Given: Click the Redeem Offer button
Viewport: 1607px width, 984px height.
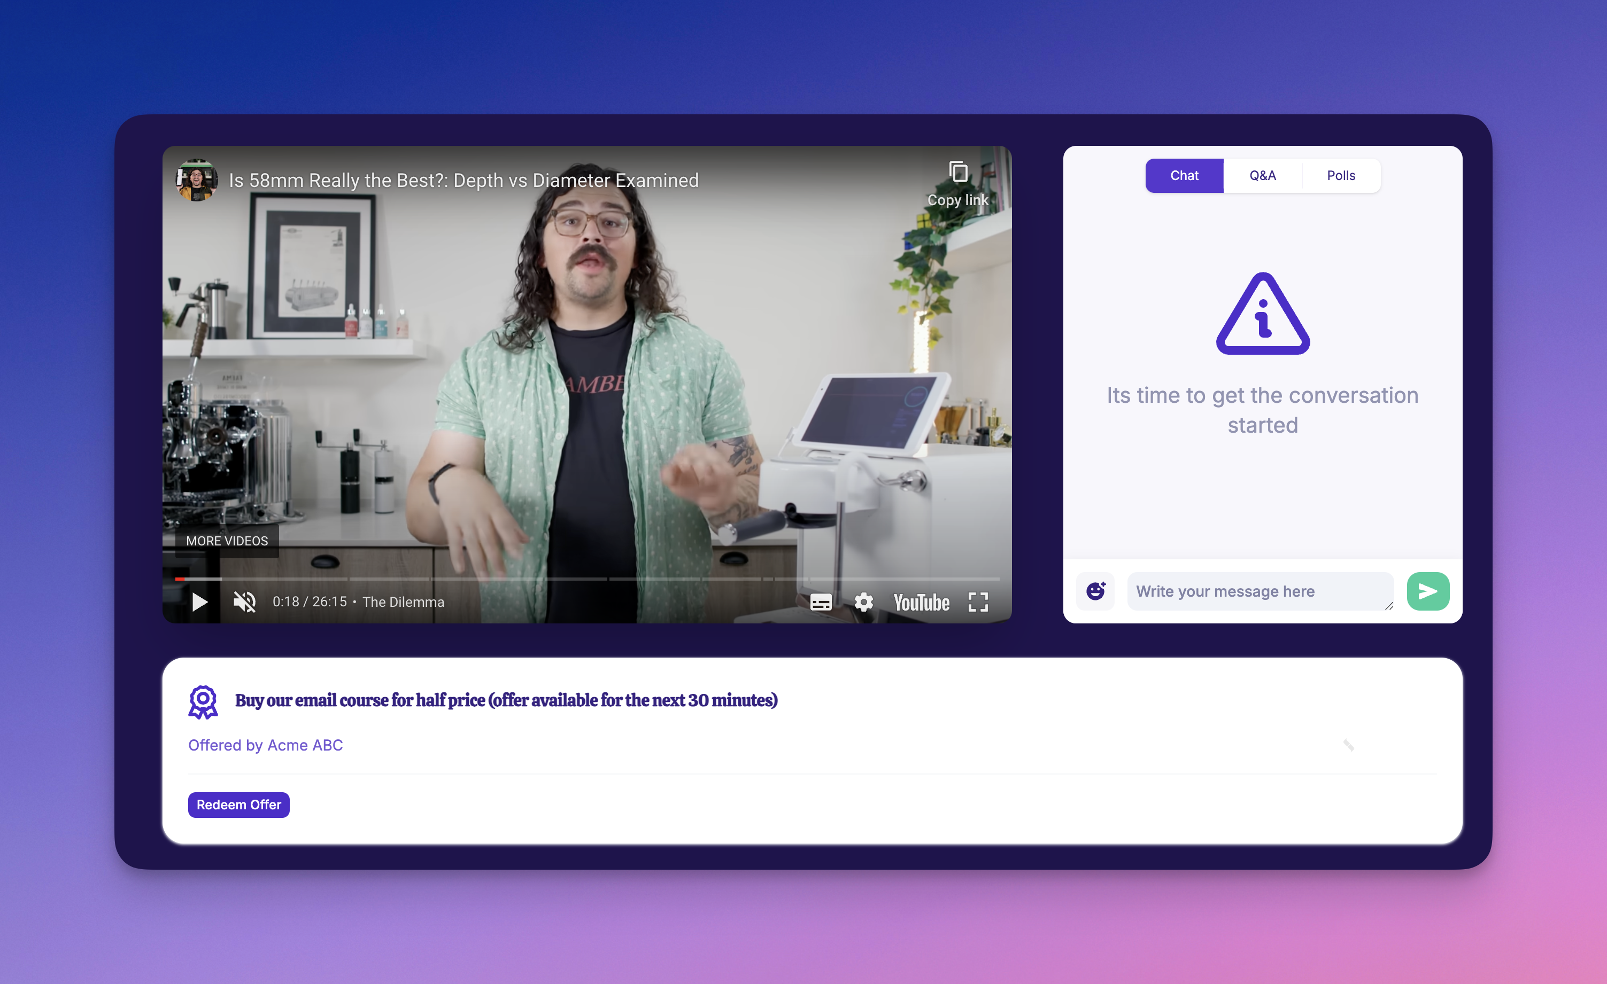Looking at the screenshot, I should (239, 804).
